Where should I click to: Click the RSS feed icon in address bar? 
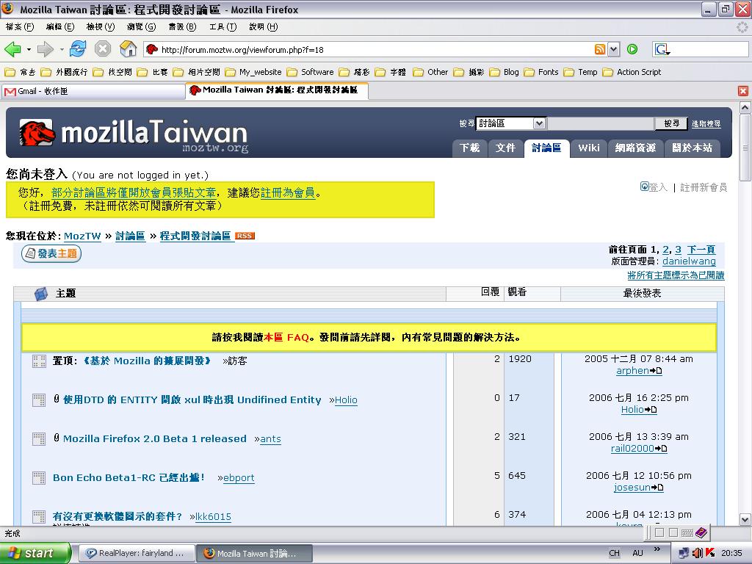tap(600, 49)
